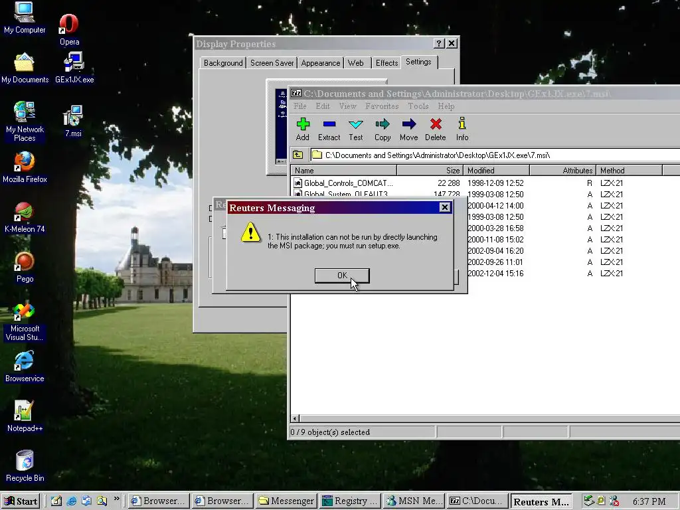680x510 pixels.
Task: Click the Pego desktop icon
Action: (x=25, y=267)
